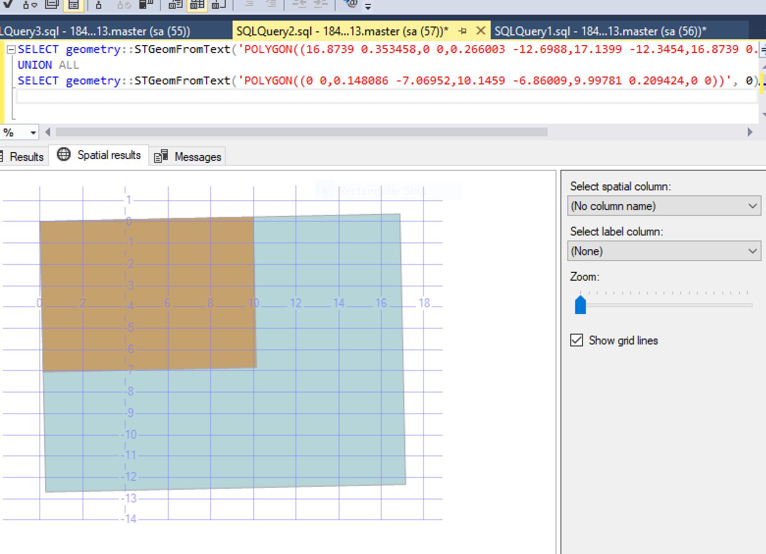Toggle Include Actual Execution Plan icon
The height and width of the screenshot is (554, 766).
click(x=99, y=4)
